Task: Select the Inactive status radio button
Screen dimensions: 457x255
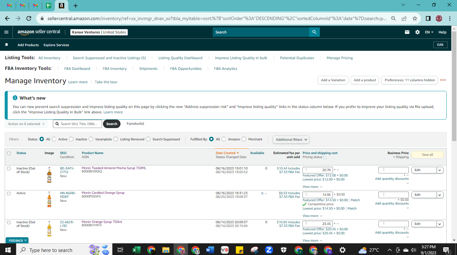Action: pyautogui.click(x=71, y=139)
